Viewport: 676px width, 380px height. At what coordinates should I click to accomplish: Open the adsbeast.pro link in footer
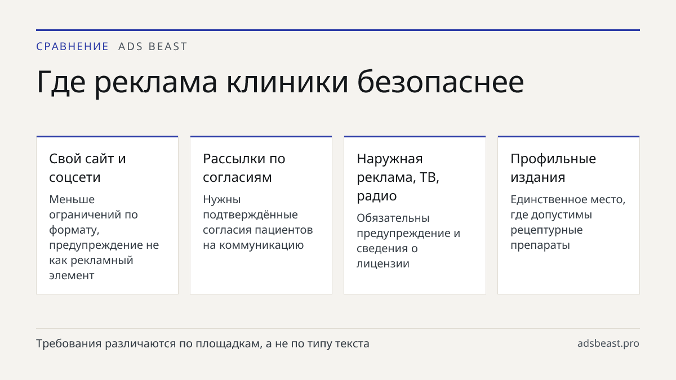608,343
